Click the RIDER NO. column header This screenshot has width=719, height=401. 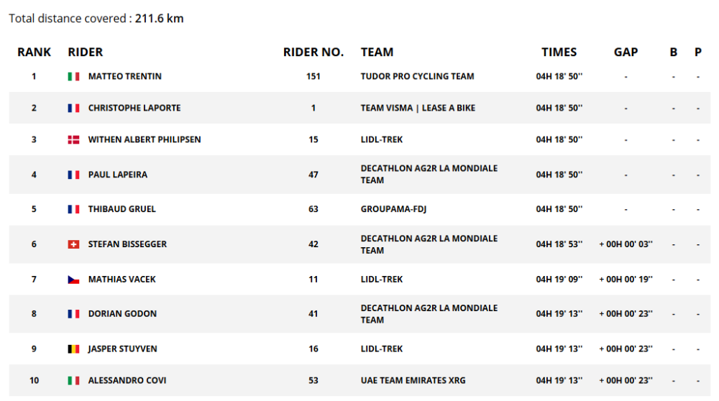(x=313, y=52)
